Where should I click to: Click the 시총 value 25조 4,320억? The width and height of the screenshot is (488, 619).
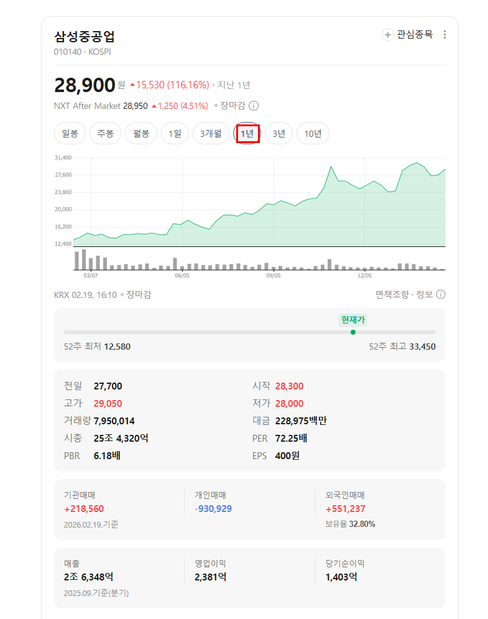click(x=121, y=438)
